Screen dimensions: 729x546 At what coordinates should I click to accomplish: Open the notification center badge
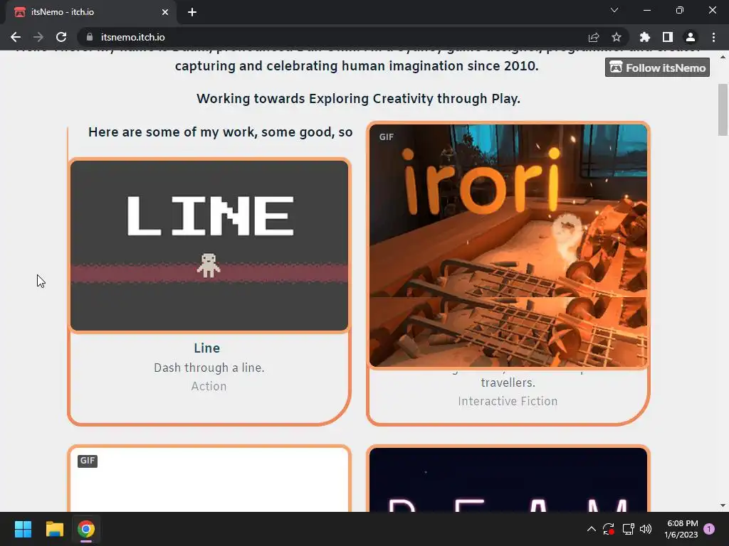pyautogui.click(x=709, y=529)
